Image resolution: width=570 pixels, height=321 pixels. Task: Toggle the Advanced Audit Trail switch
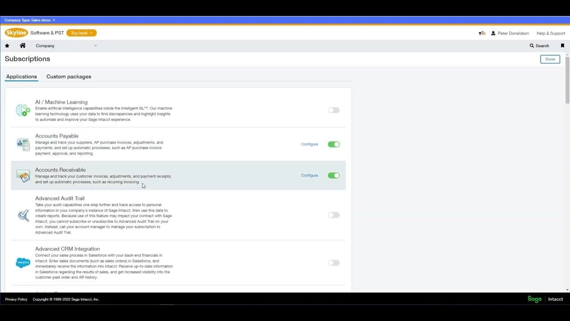pos(334,215)
